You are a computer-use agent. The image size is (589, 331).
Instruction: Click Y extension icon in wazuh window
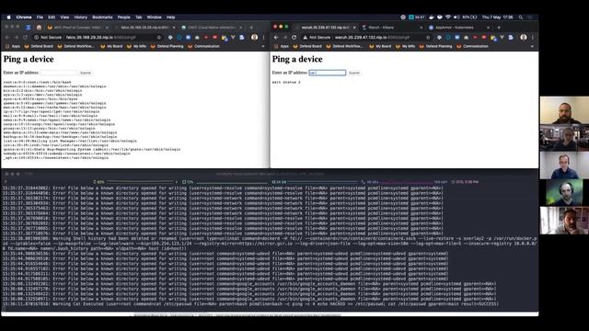tap(502, 38)
